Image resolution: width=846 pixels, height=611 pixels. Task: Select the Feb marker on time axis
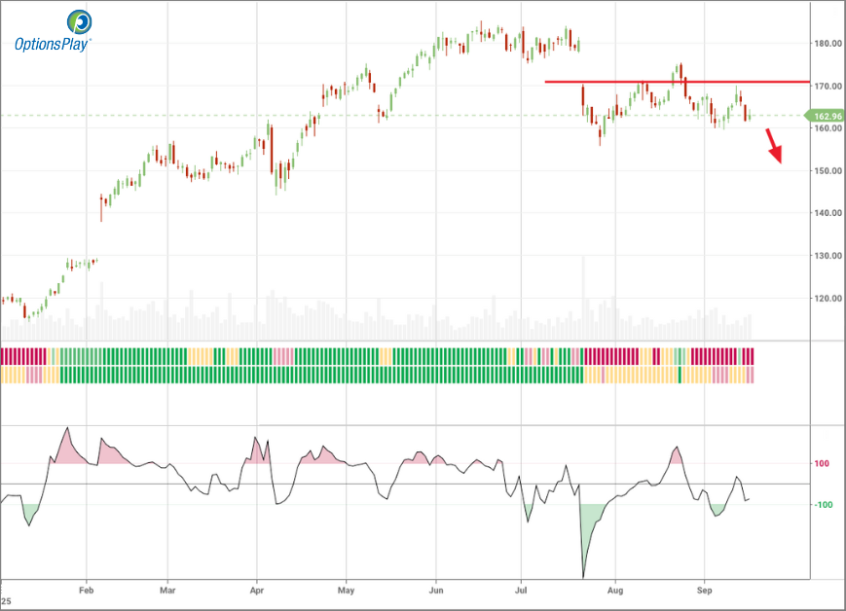86,590
